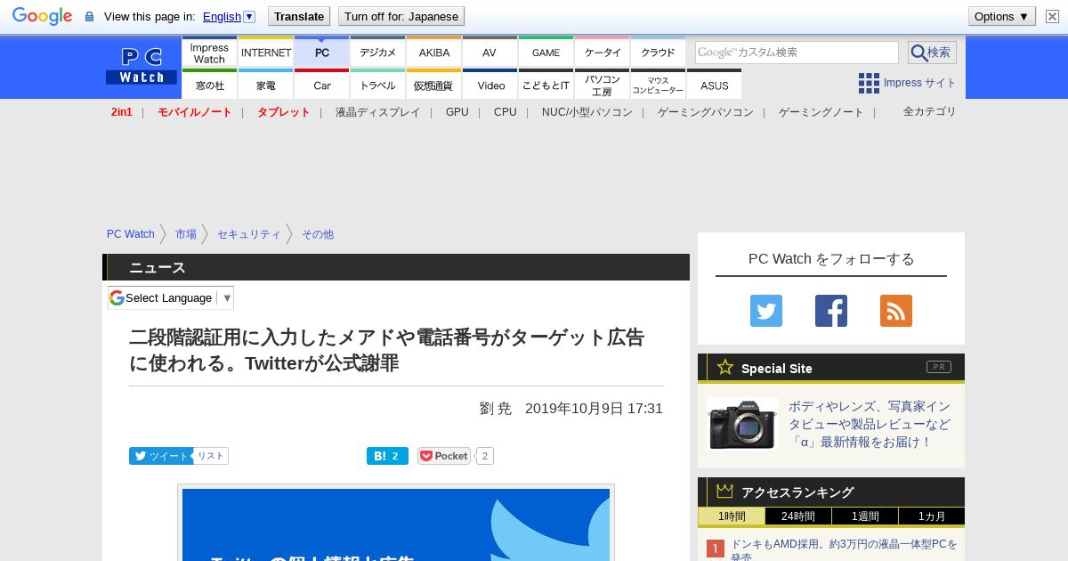1068x561 pixels.
Task: Select the 24時間 ranking tab
Action: 798,516
